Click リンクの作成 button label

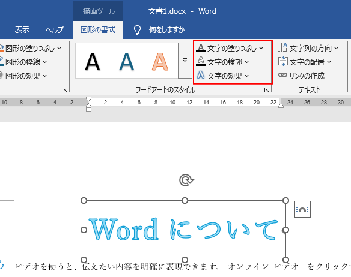tap(307, 76)
